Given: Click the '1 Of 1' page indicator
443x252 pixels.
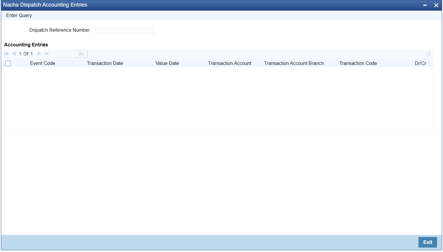Looking at the screenshot, I should [x=26, y=54].
